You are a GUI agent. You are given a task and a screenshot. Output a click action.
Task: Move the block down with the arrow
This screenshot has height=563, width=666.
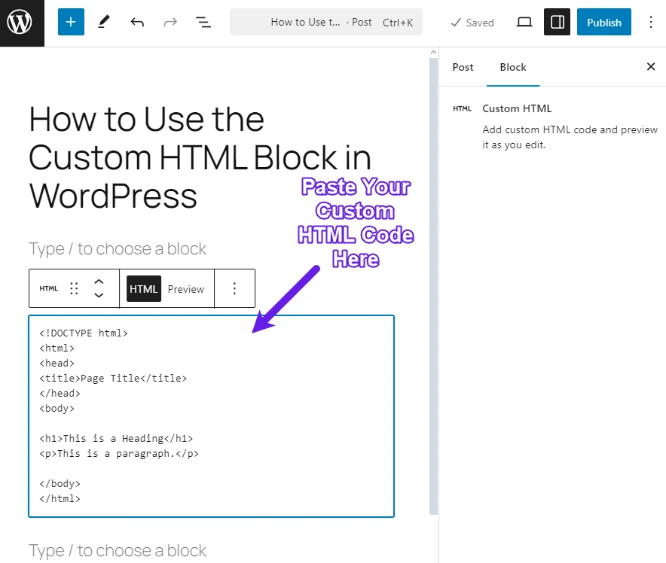point(99,295)
